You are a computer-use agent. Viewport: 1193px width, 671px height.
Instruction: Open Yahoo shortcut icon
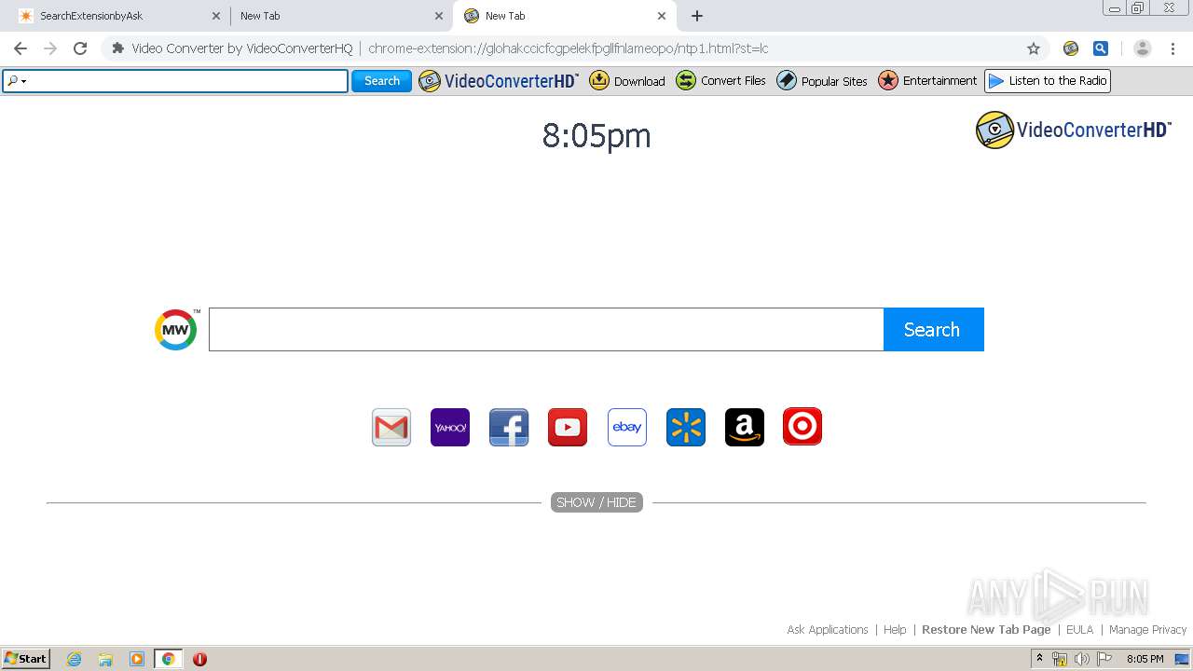[450, 427]
